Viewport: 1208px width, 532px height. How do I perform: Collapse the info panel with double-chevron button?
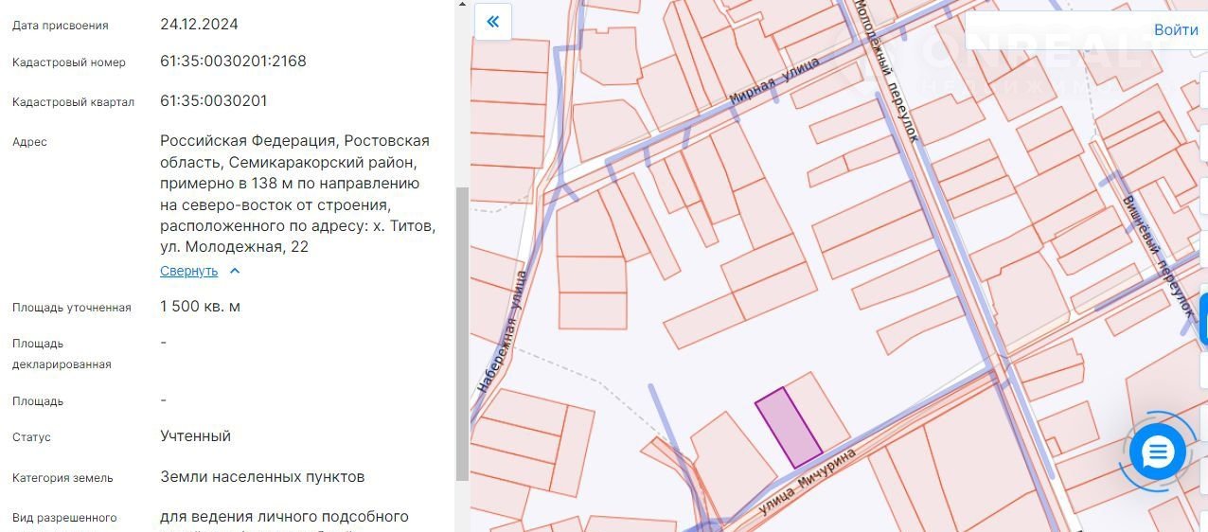[492, 22]
